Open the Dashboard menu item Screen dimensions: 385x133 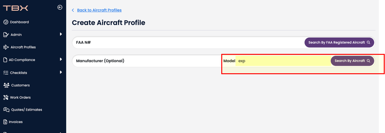click(x=19, y=22)
